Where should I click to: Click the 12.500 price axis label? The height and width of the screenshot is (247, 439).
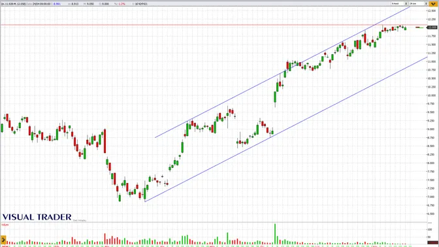(431, 10)
